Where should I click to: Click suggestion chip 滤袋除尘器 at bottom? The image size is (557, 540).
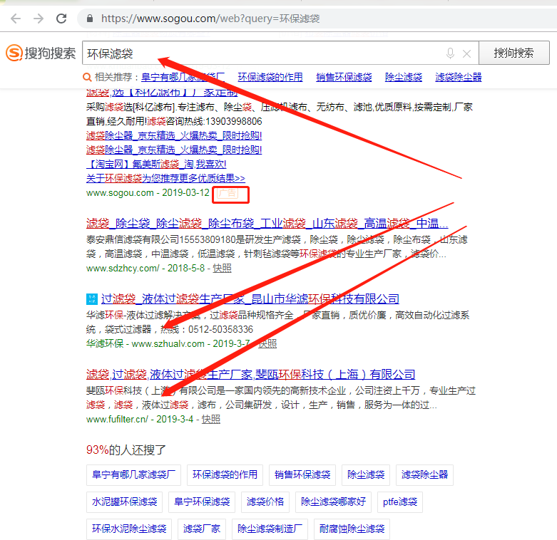tap(424, 474)
